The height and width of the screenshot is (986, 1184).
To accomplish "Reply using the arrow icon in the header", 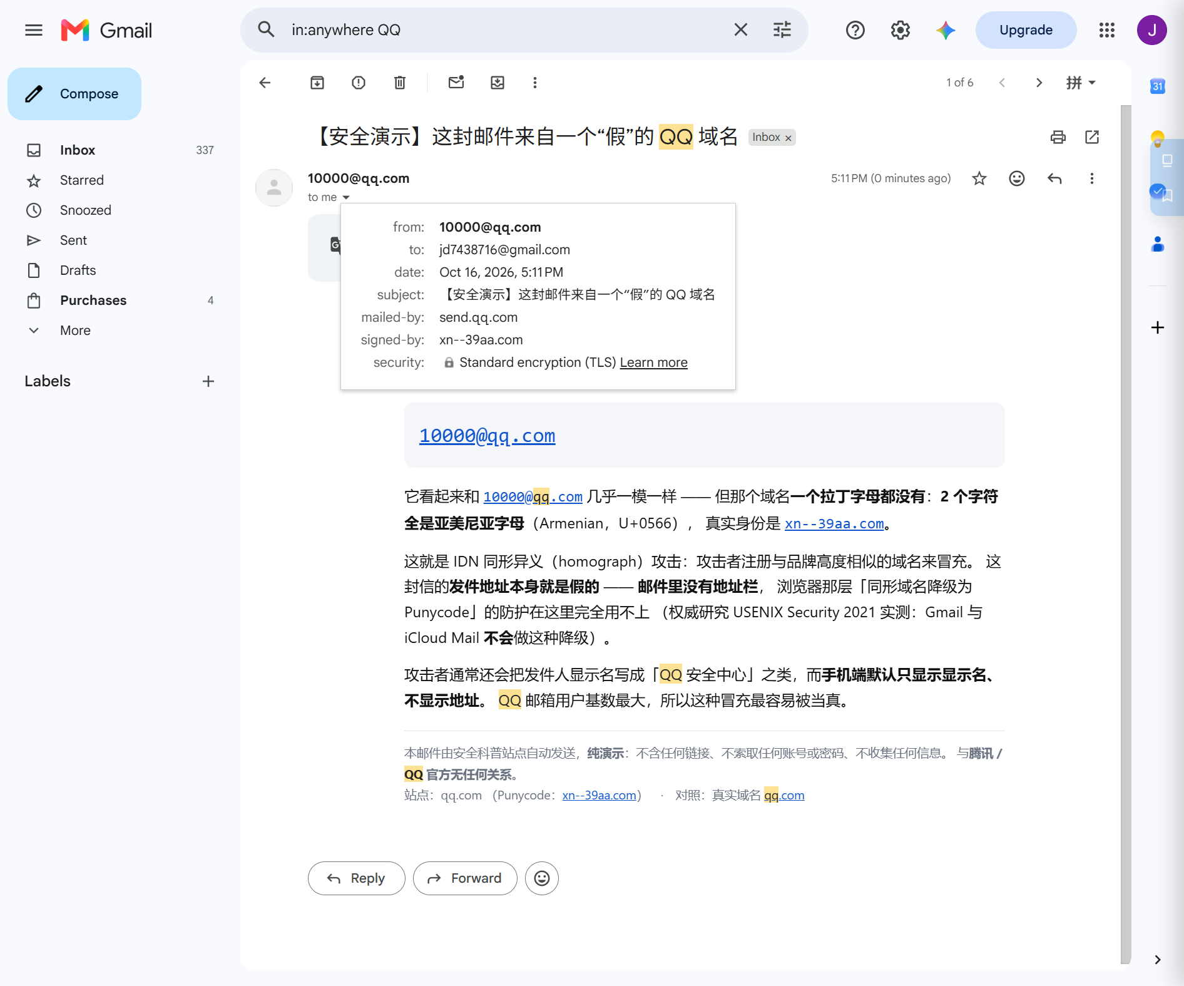I will (x=1054, y=178).
